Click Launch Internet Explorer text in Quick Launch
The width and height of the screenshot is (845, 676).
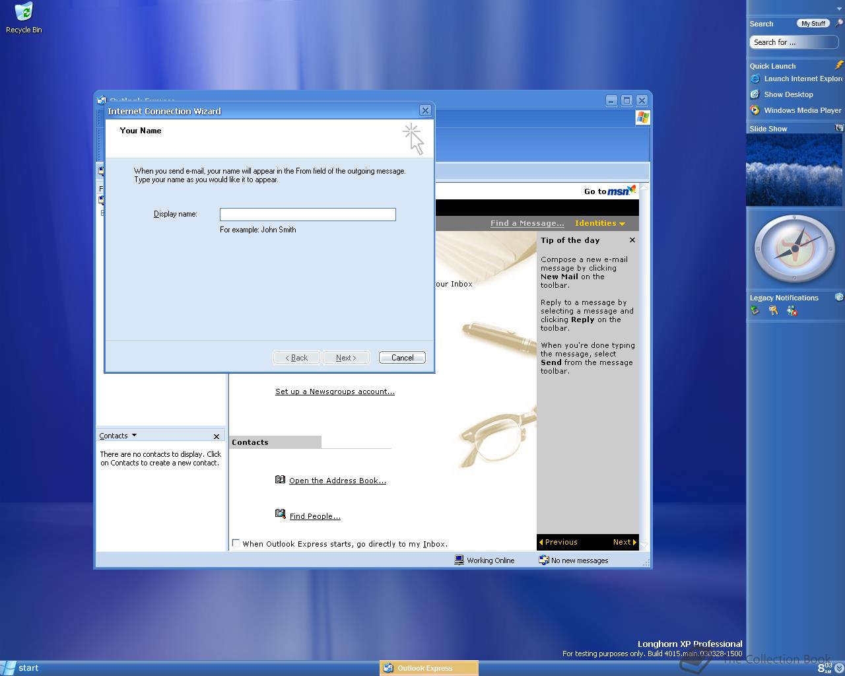803,79
